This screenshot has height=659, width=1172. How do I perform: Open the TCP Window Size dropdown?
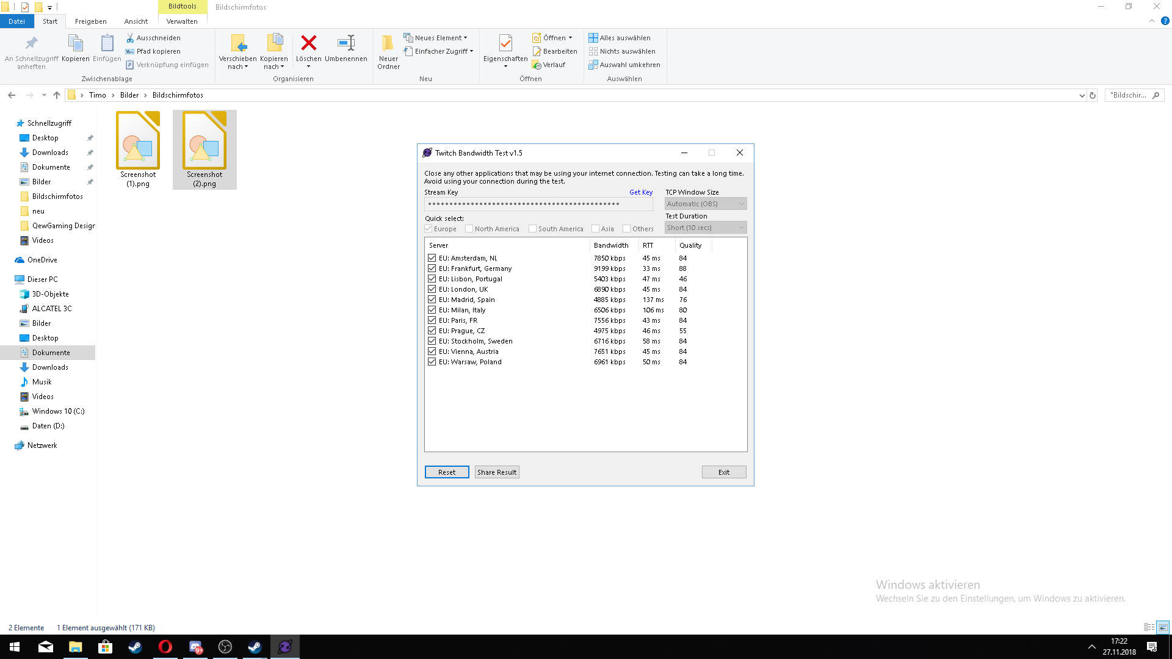pyautogui.click(x=706, y=204)
